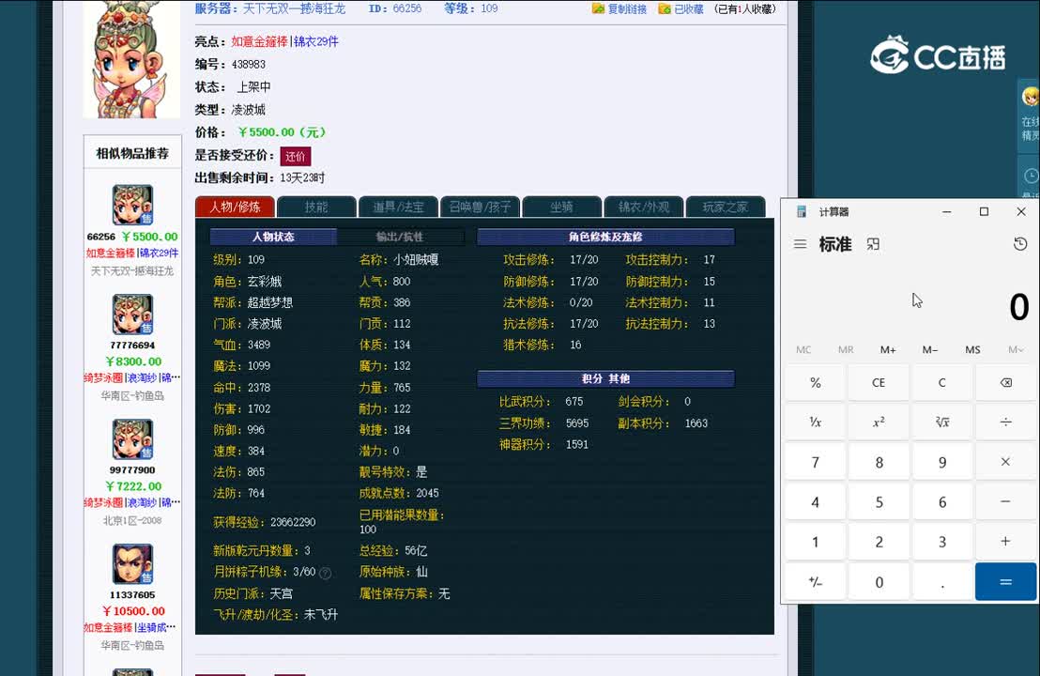Click the multiply operator key
Viewport: 1040px width, 676px height.
[1005, 462]
